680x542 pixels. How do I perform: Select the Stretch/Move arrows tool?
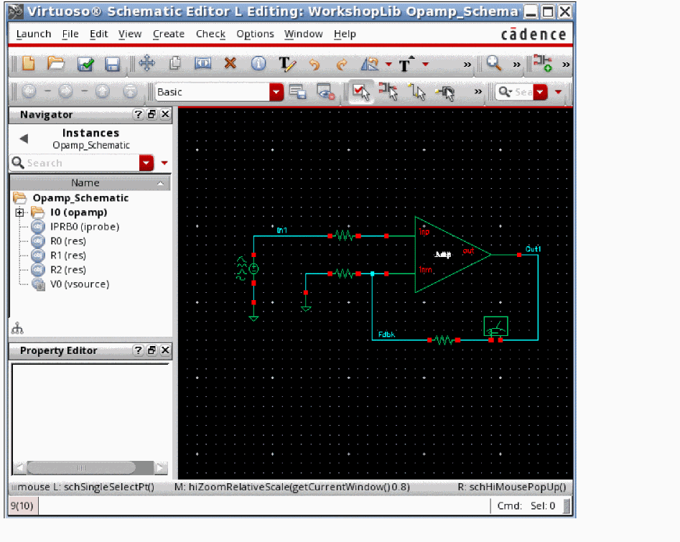click(146, 64)
